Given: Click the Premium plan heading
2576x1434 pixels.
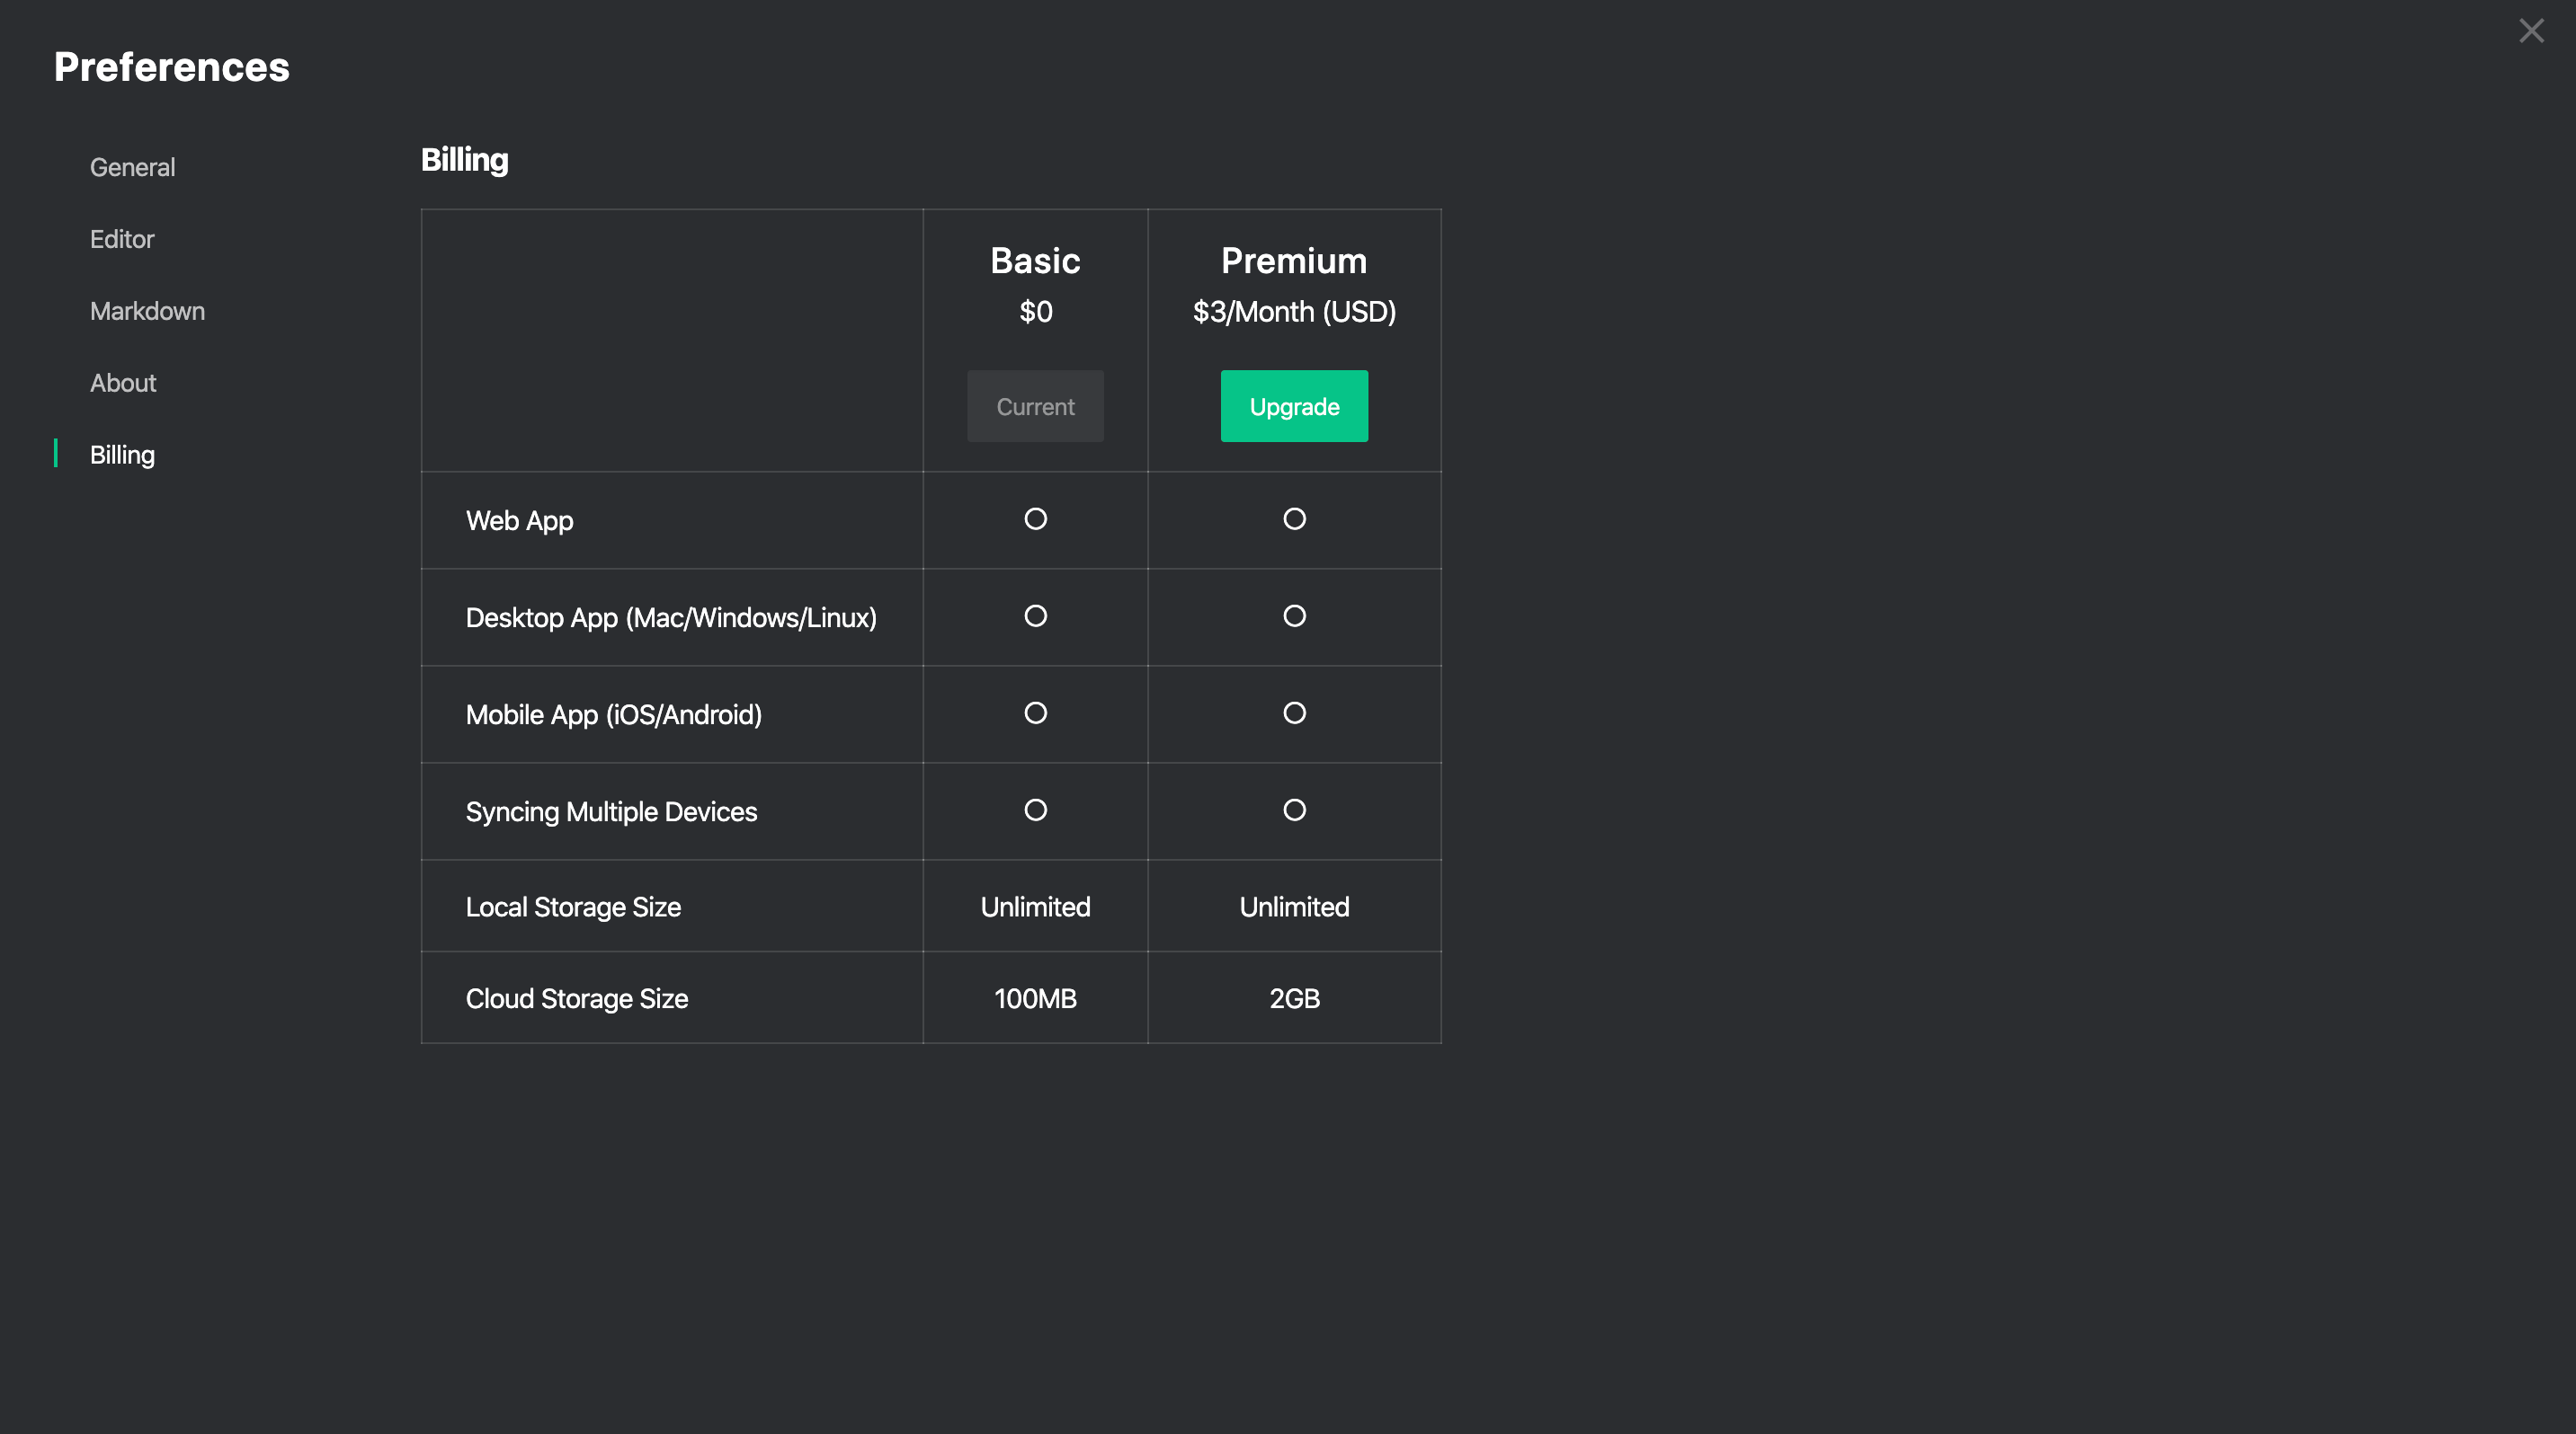Looking at the screenshot, I should [x=1293, y=261].
